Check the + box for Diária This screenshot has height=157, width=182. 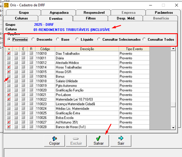[x=9, y=58]
